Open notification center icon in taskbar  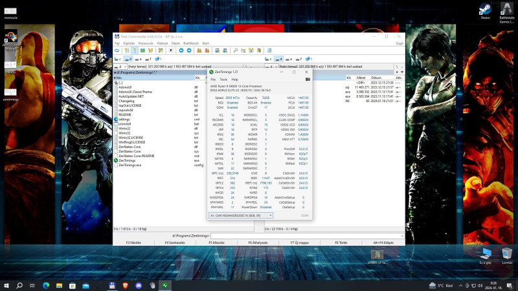coord(510,285)
